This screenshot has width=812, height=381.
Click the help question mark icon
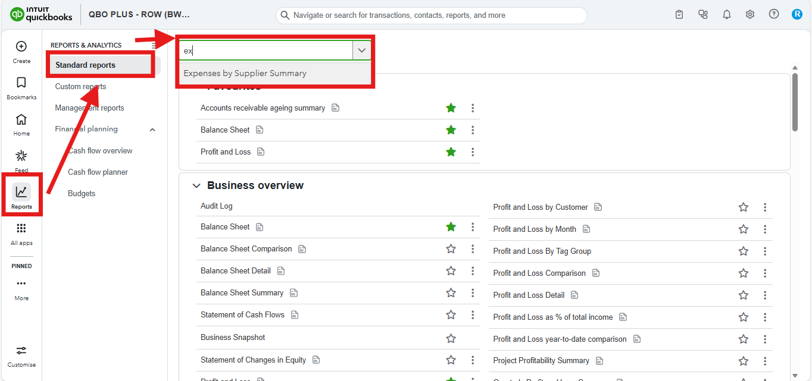tap(773, 15)
